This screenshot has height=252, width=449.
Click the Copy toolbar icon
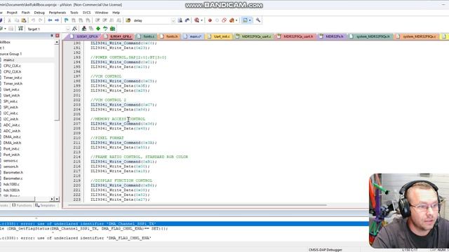pos(17,20)
